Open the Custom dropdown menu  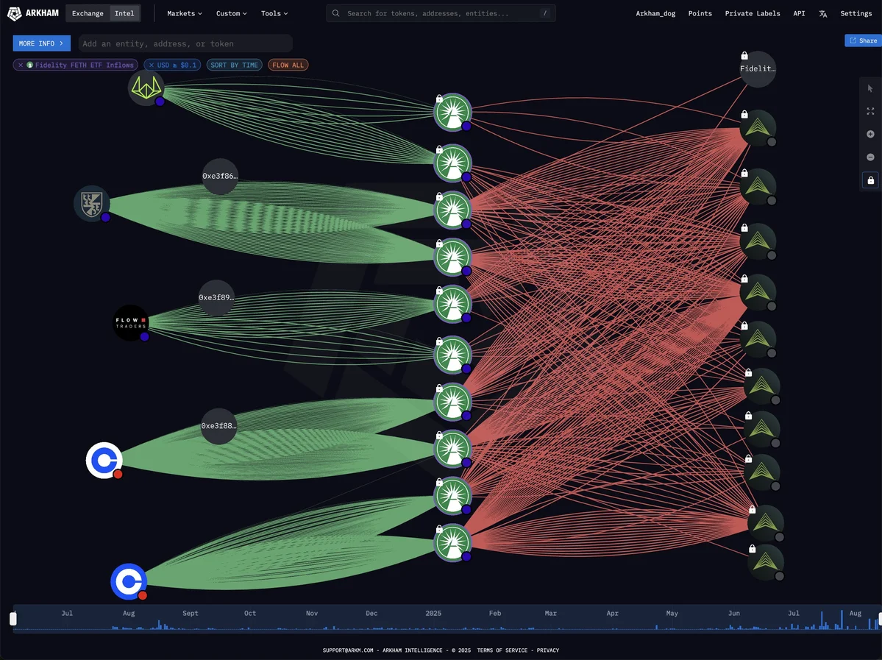tap(231, 13)
